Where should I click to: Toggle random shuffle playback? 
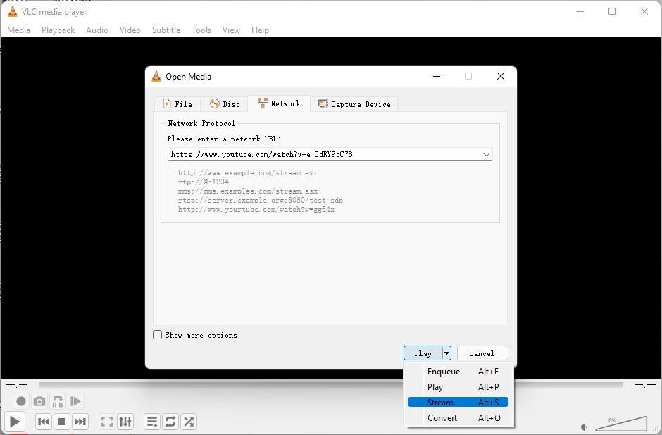click(x=189, y=422)
